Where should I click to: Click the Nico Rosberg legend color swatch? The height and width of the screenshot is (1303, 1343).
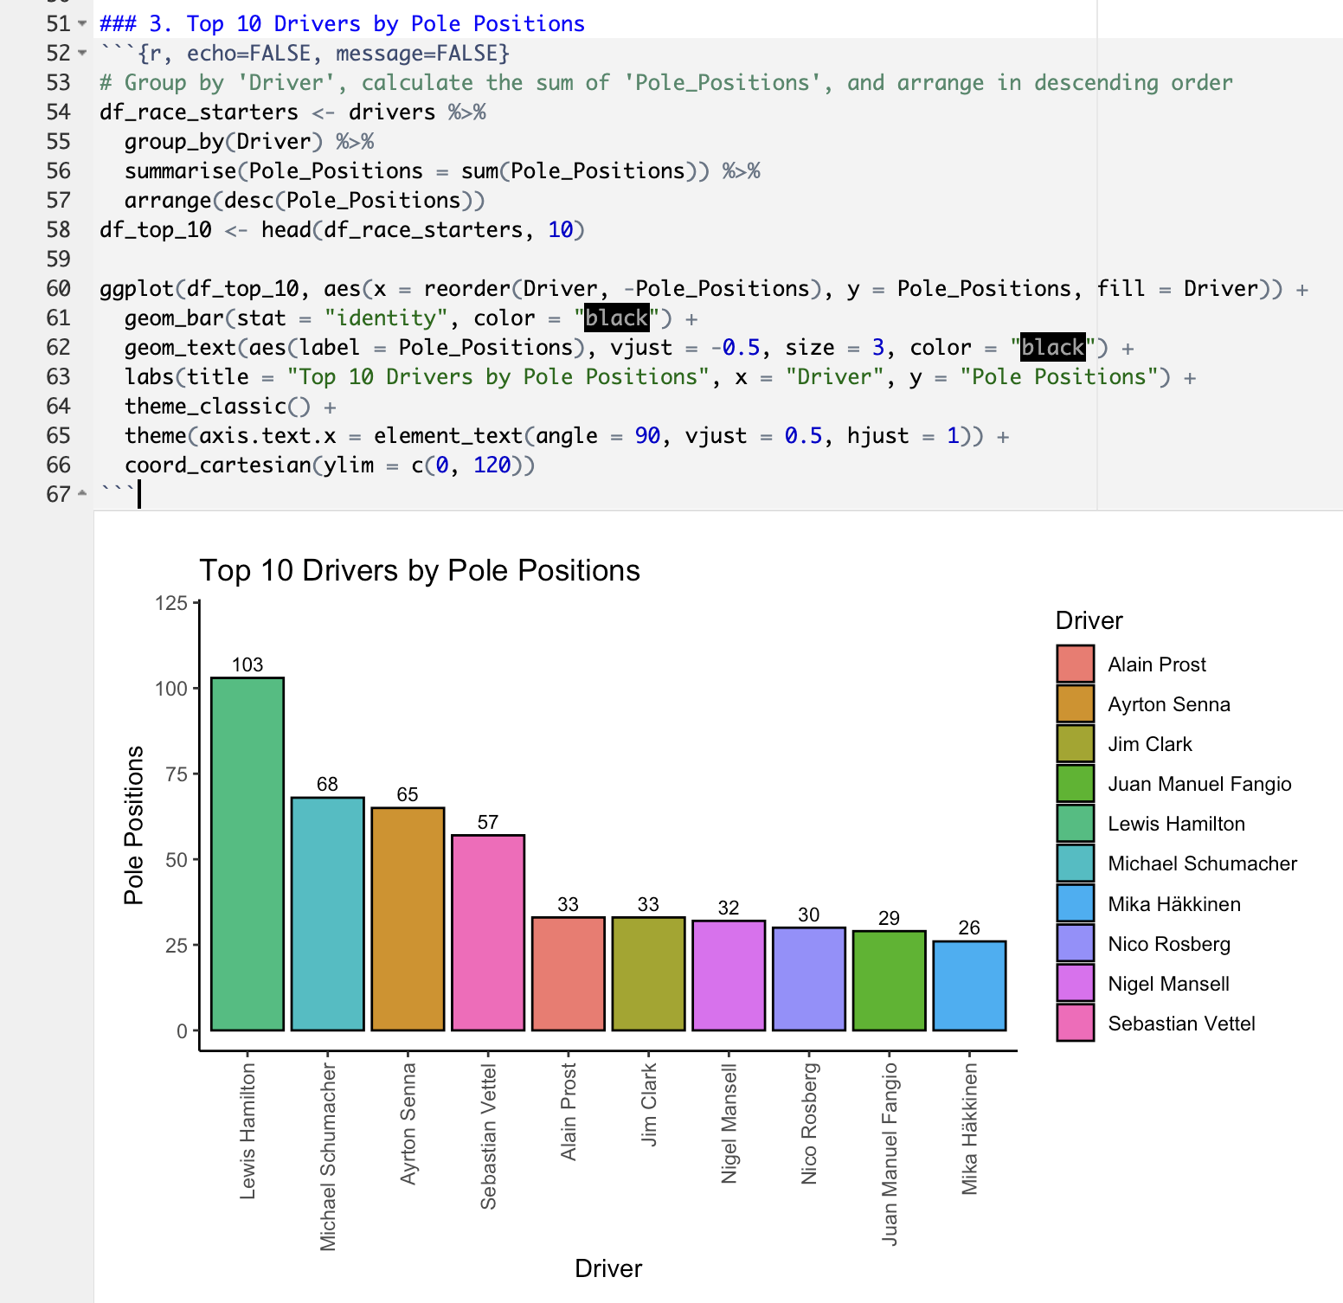pyautogui.click(x=1076, y=943)
